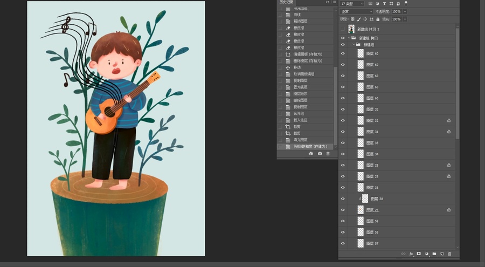Click lock image pixels brush icon
Screen dimensions: 485x267
coord(359,19)
